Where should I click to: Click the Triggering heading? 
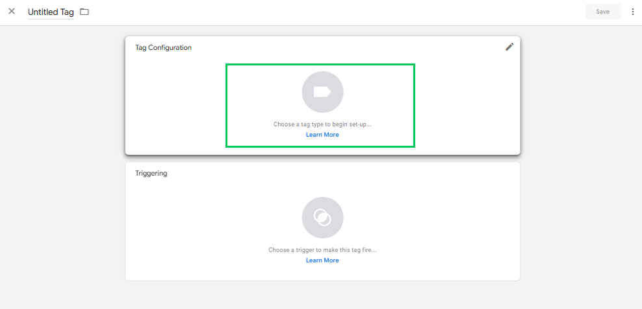(x=151, y=174)
